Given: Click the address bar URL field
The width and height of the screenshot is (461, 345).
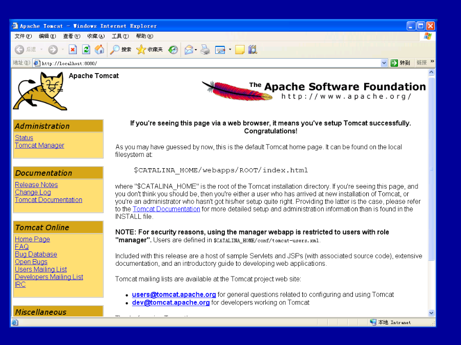Looking at the screenshot, I should point(210,63).
